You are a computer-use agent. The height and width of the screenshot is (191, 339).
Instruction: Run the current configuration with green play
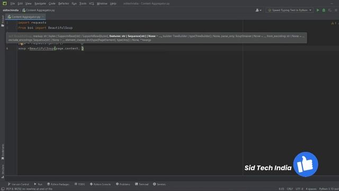(x=318, y=10)
